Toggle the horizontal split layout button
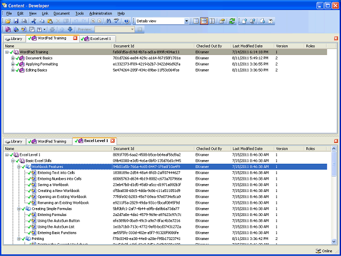 pyautogui.click(x=204, y=21)
